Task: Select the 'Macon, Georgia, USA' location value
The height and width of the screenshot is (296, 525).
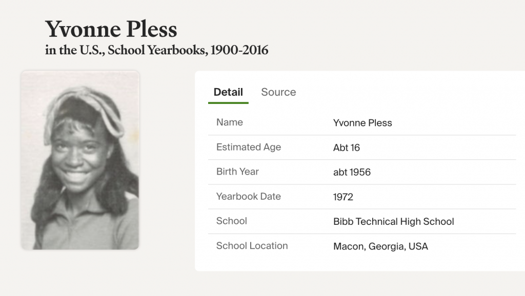Action: click(380, 246)
